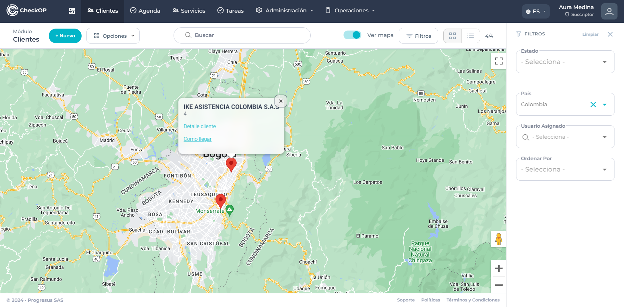624x307 pixels.
Task: Toggle fullscreen map view
Action: [x=499, y=61]
